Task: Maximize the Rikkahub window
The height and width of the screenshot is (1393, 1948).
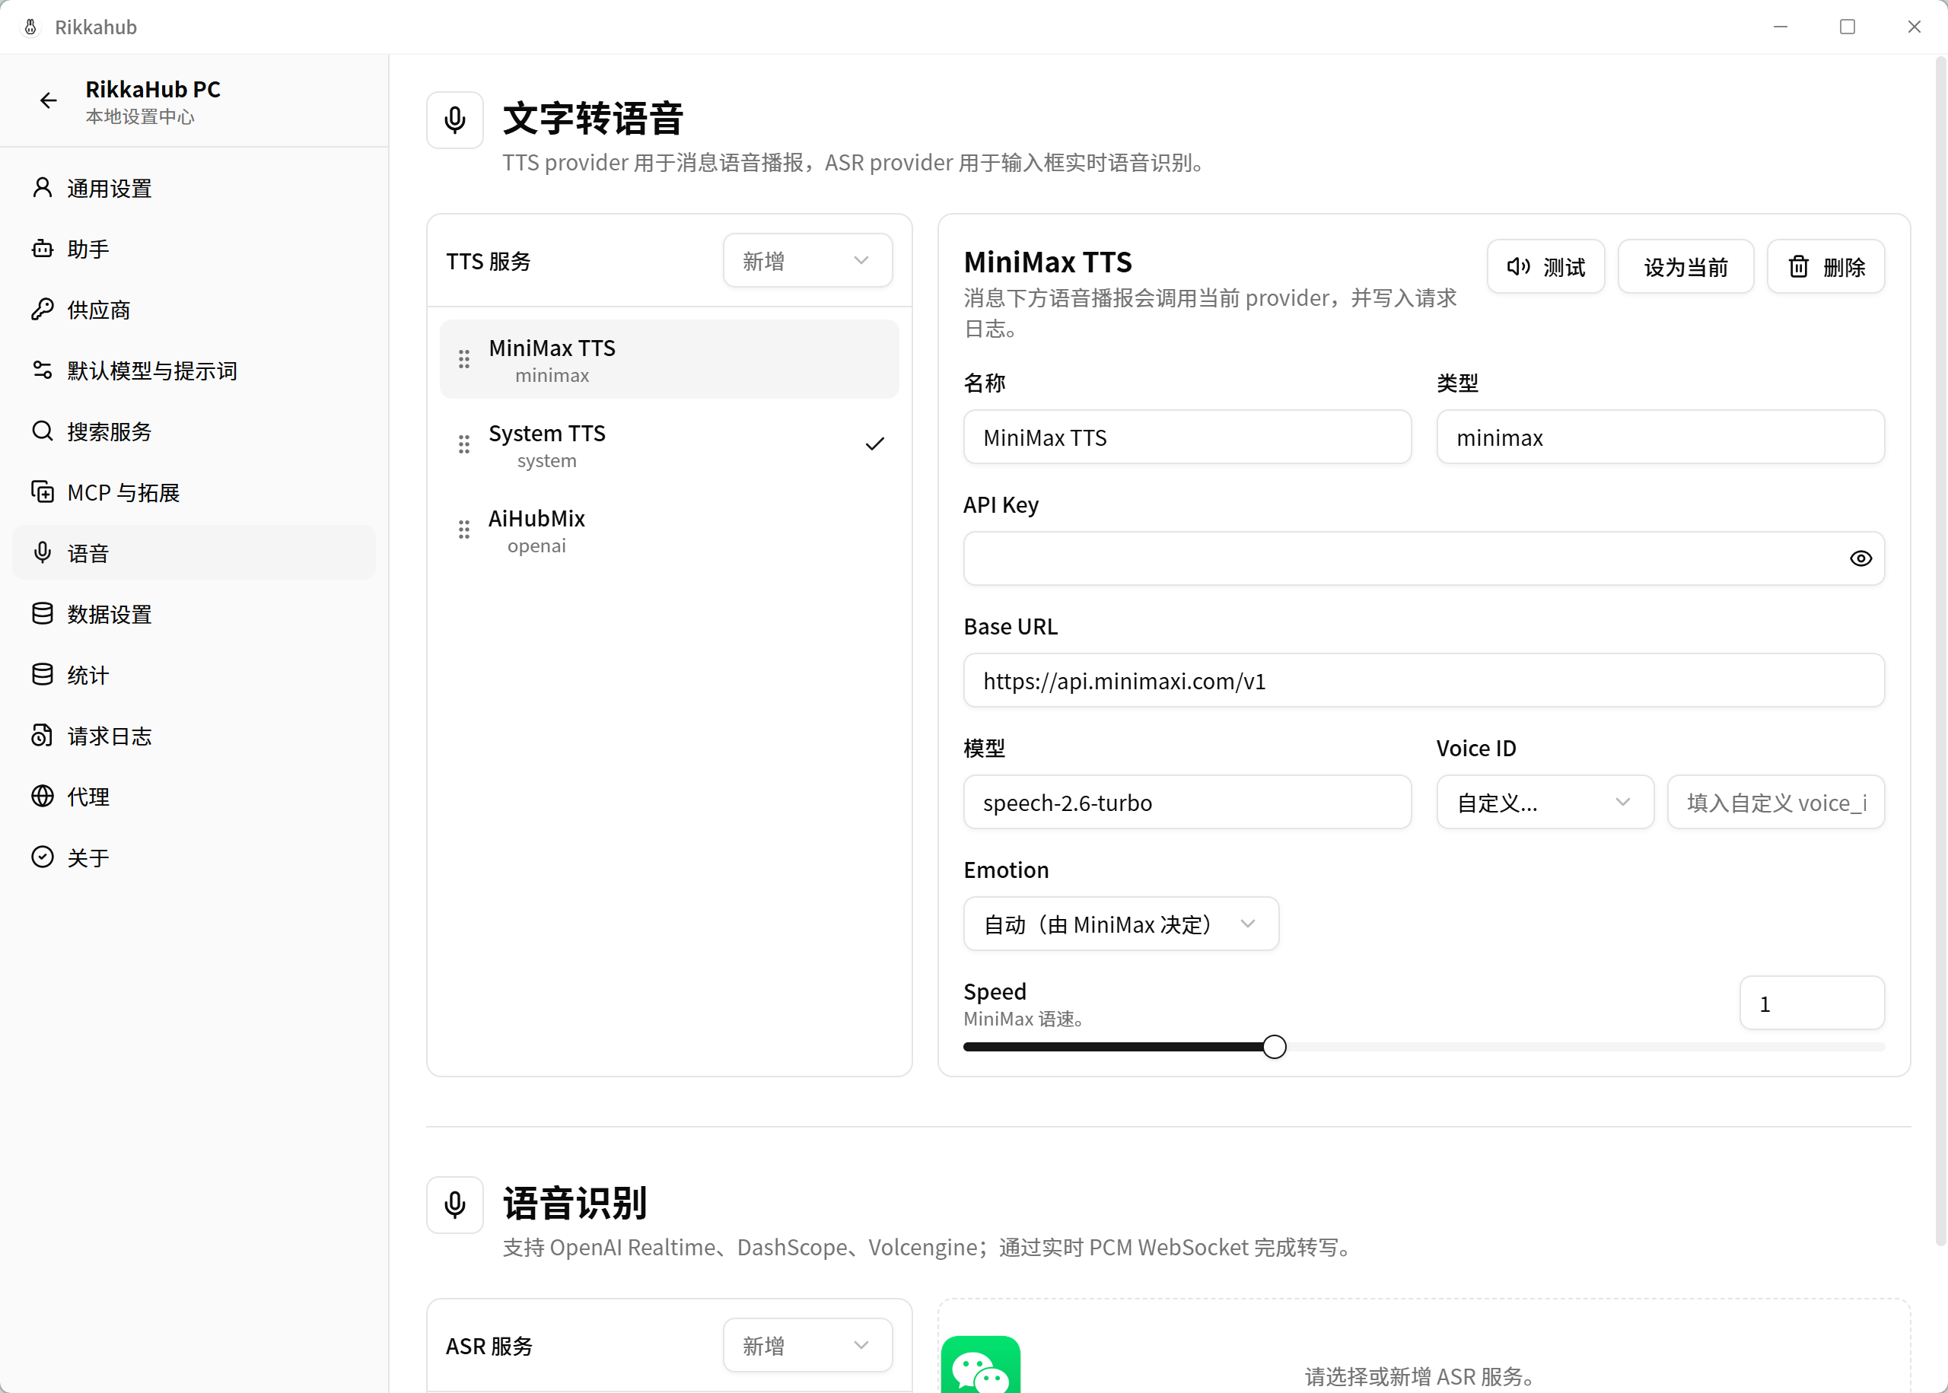Action: coord(1847,27)
